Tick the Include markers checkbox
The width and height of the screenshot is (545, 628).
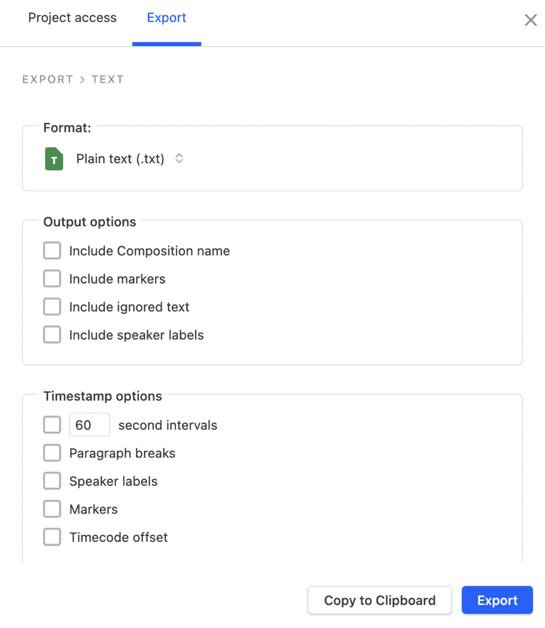tap(52, 279)
